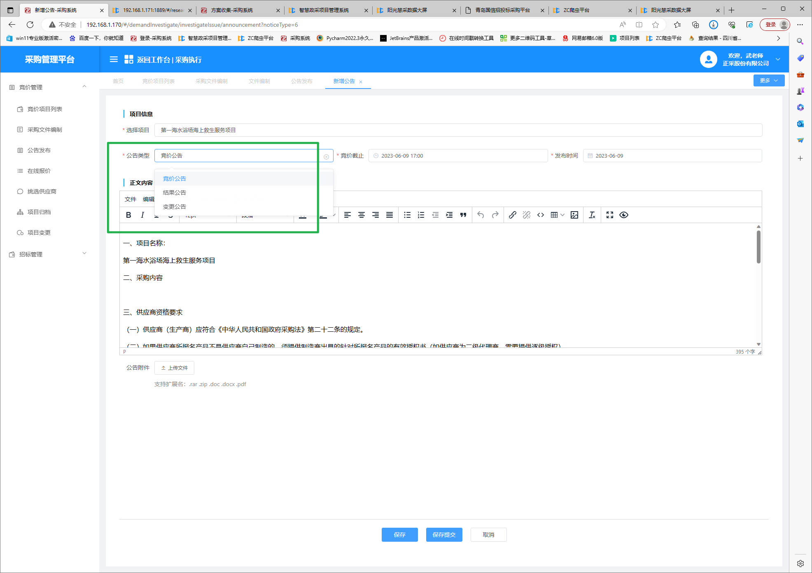This screenshot has height=573, width=812.
Task: Click the 竞价截止 datetime field
Action: pos(457,156)
